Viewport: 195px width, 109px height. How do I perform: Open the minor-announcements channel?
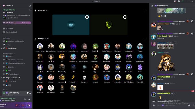coord(16,63)
